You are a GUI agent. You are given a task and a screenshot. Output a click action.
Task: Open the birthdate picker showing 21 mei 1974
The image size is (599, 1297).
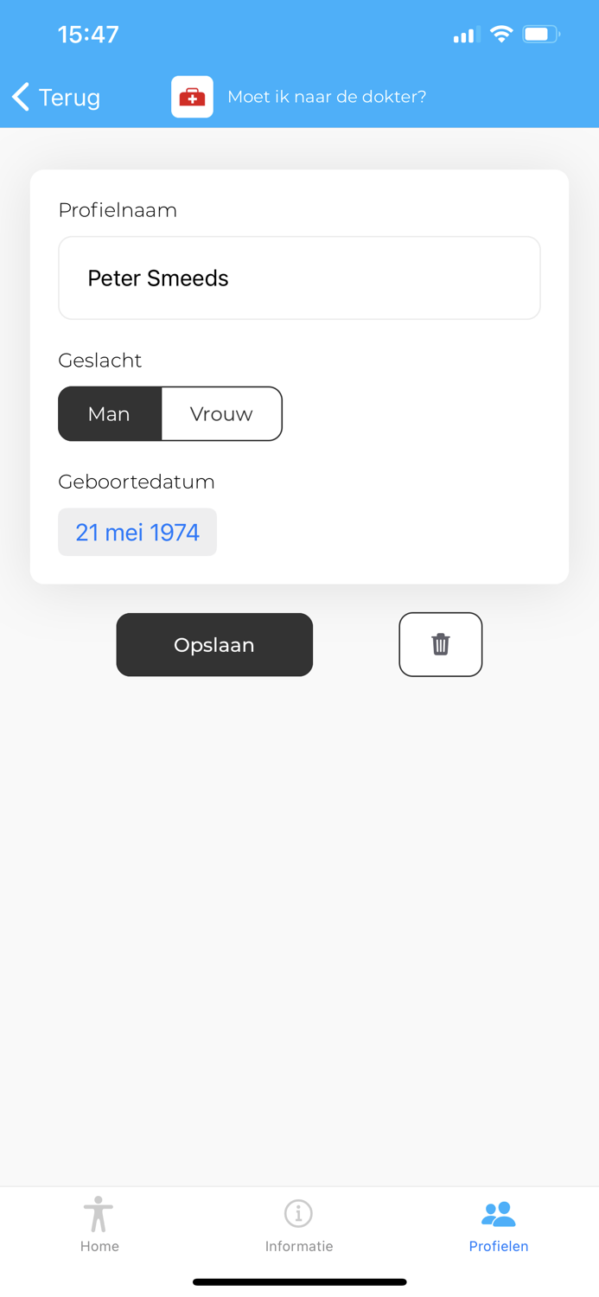(x=137, y=532)
